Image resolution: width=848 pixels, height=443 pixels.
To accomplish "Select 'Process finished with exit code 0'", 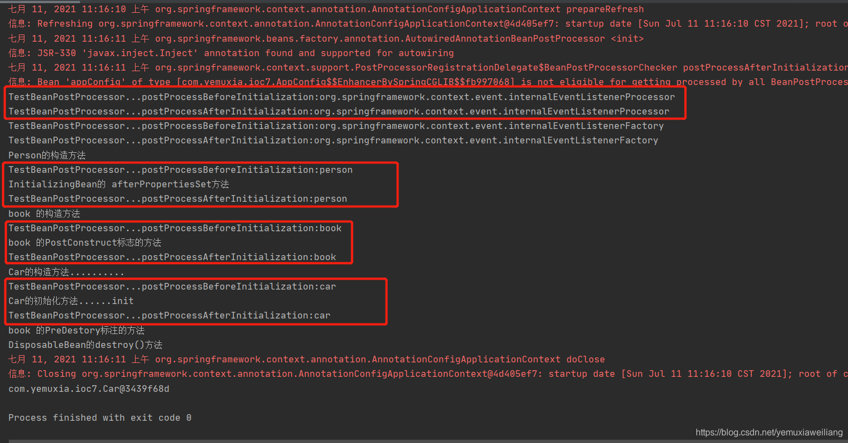I will 100,418.
